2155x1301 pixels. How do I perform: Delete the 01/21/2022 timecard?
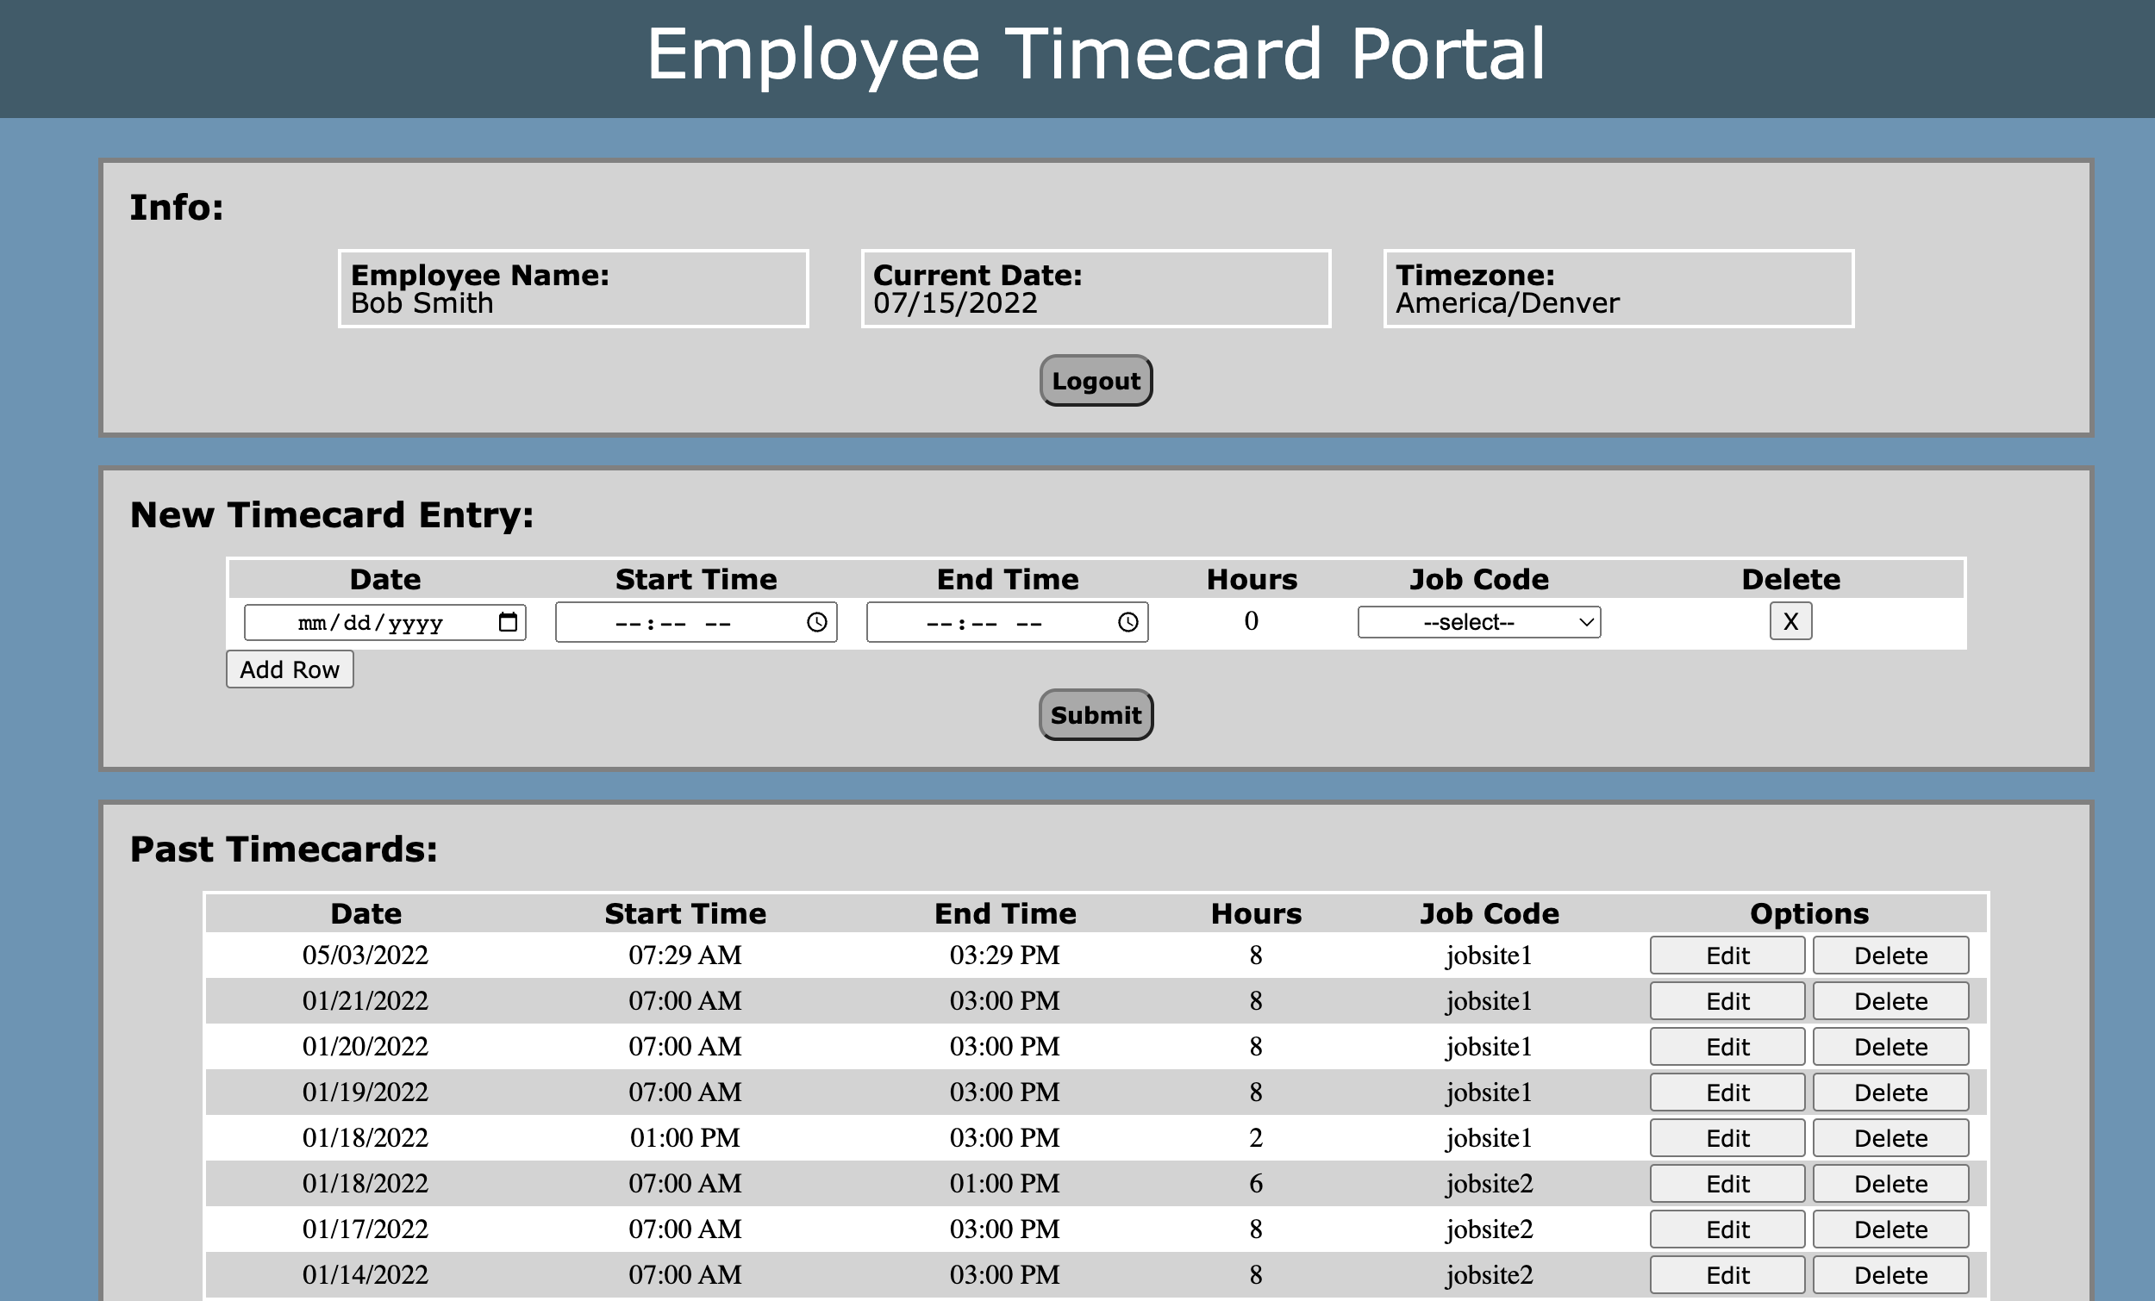[1891, 1000]
